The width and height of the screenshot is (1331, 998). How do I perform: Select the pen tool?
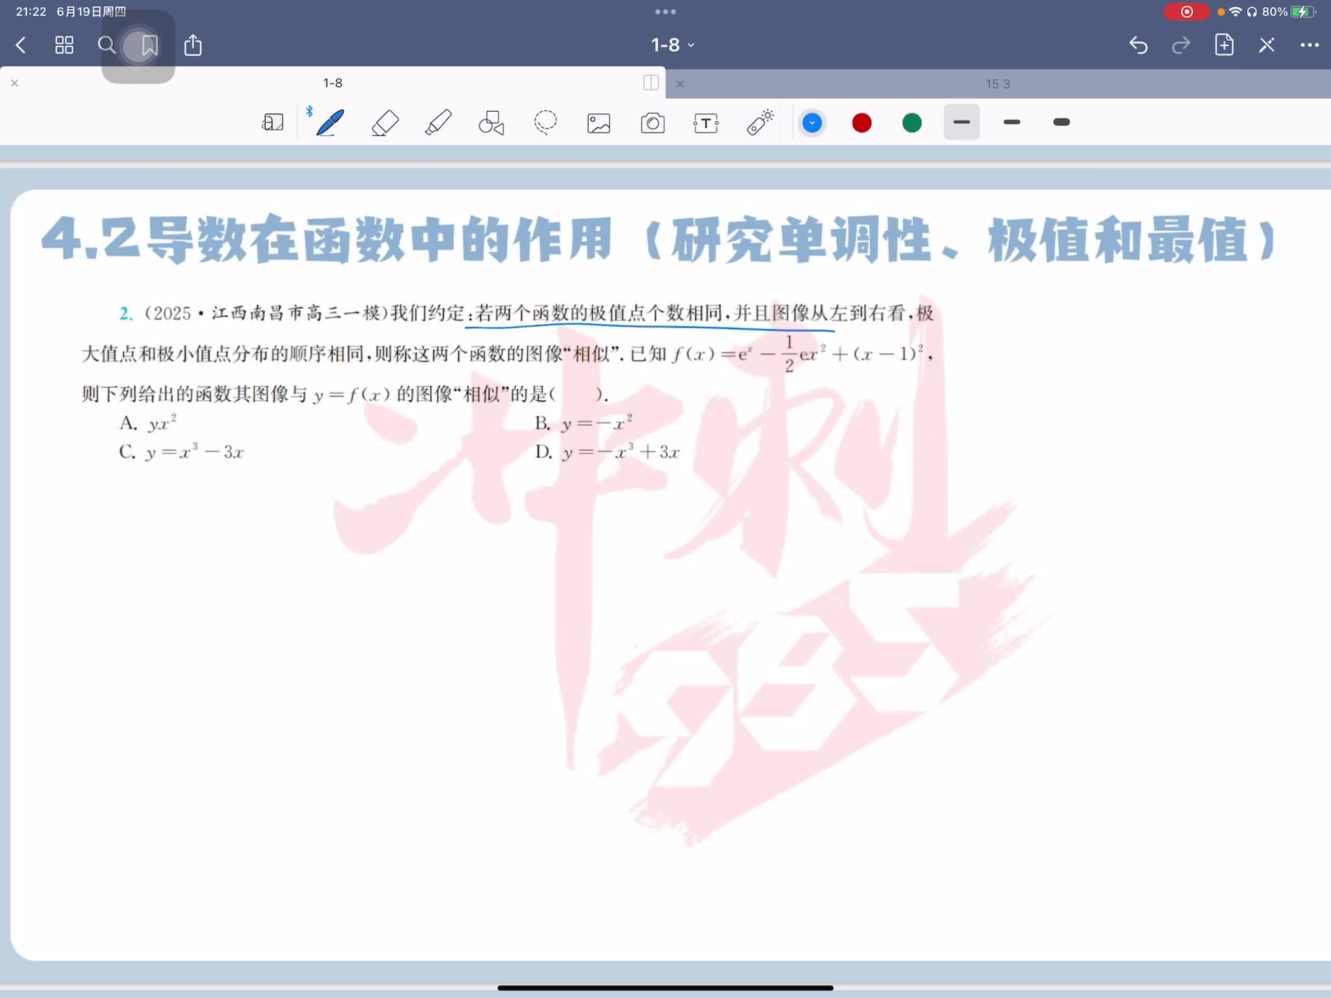click(330, 123)
